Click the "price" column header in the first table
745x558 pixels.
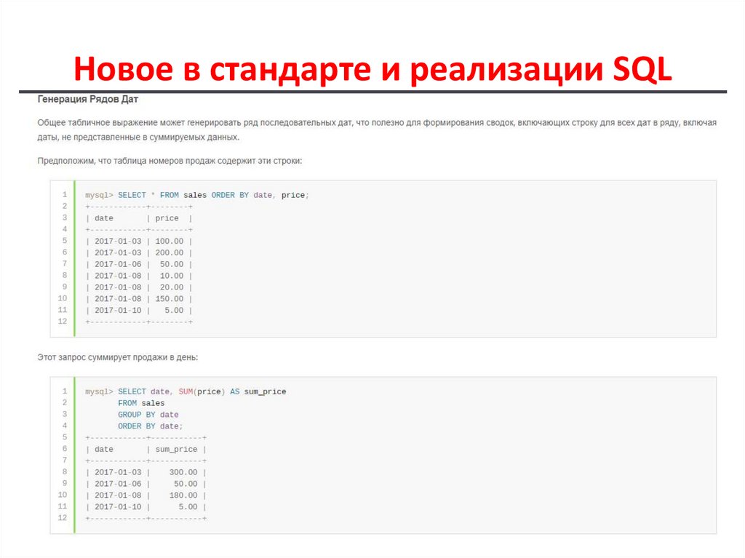point(167,218)
